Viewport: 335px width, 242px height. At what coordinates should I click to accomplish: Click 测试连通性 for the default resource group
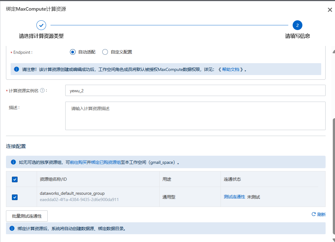(234, 197)
